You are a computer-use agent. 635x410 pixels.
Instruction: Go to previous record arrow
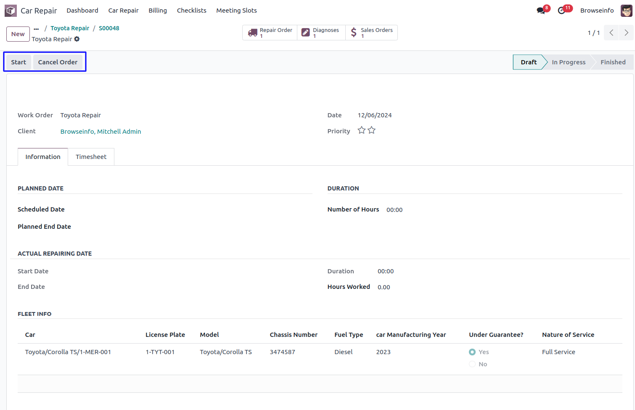coord(611,33)
